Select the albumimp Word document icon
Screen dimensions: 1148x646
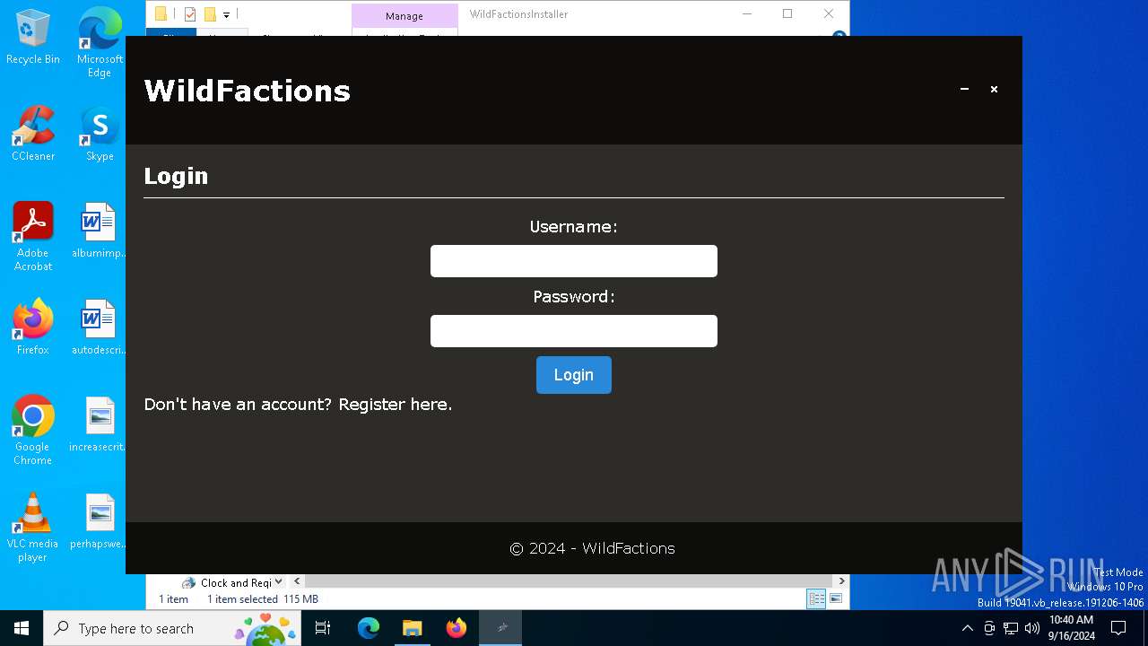(100, 231)
